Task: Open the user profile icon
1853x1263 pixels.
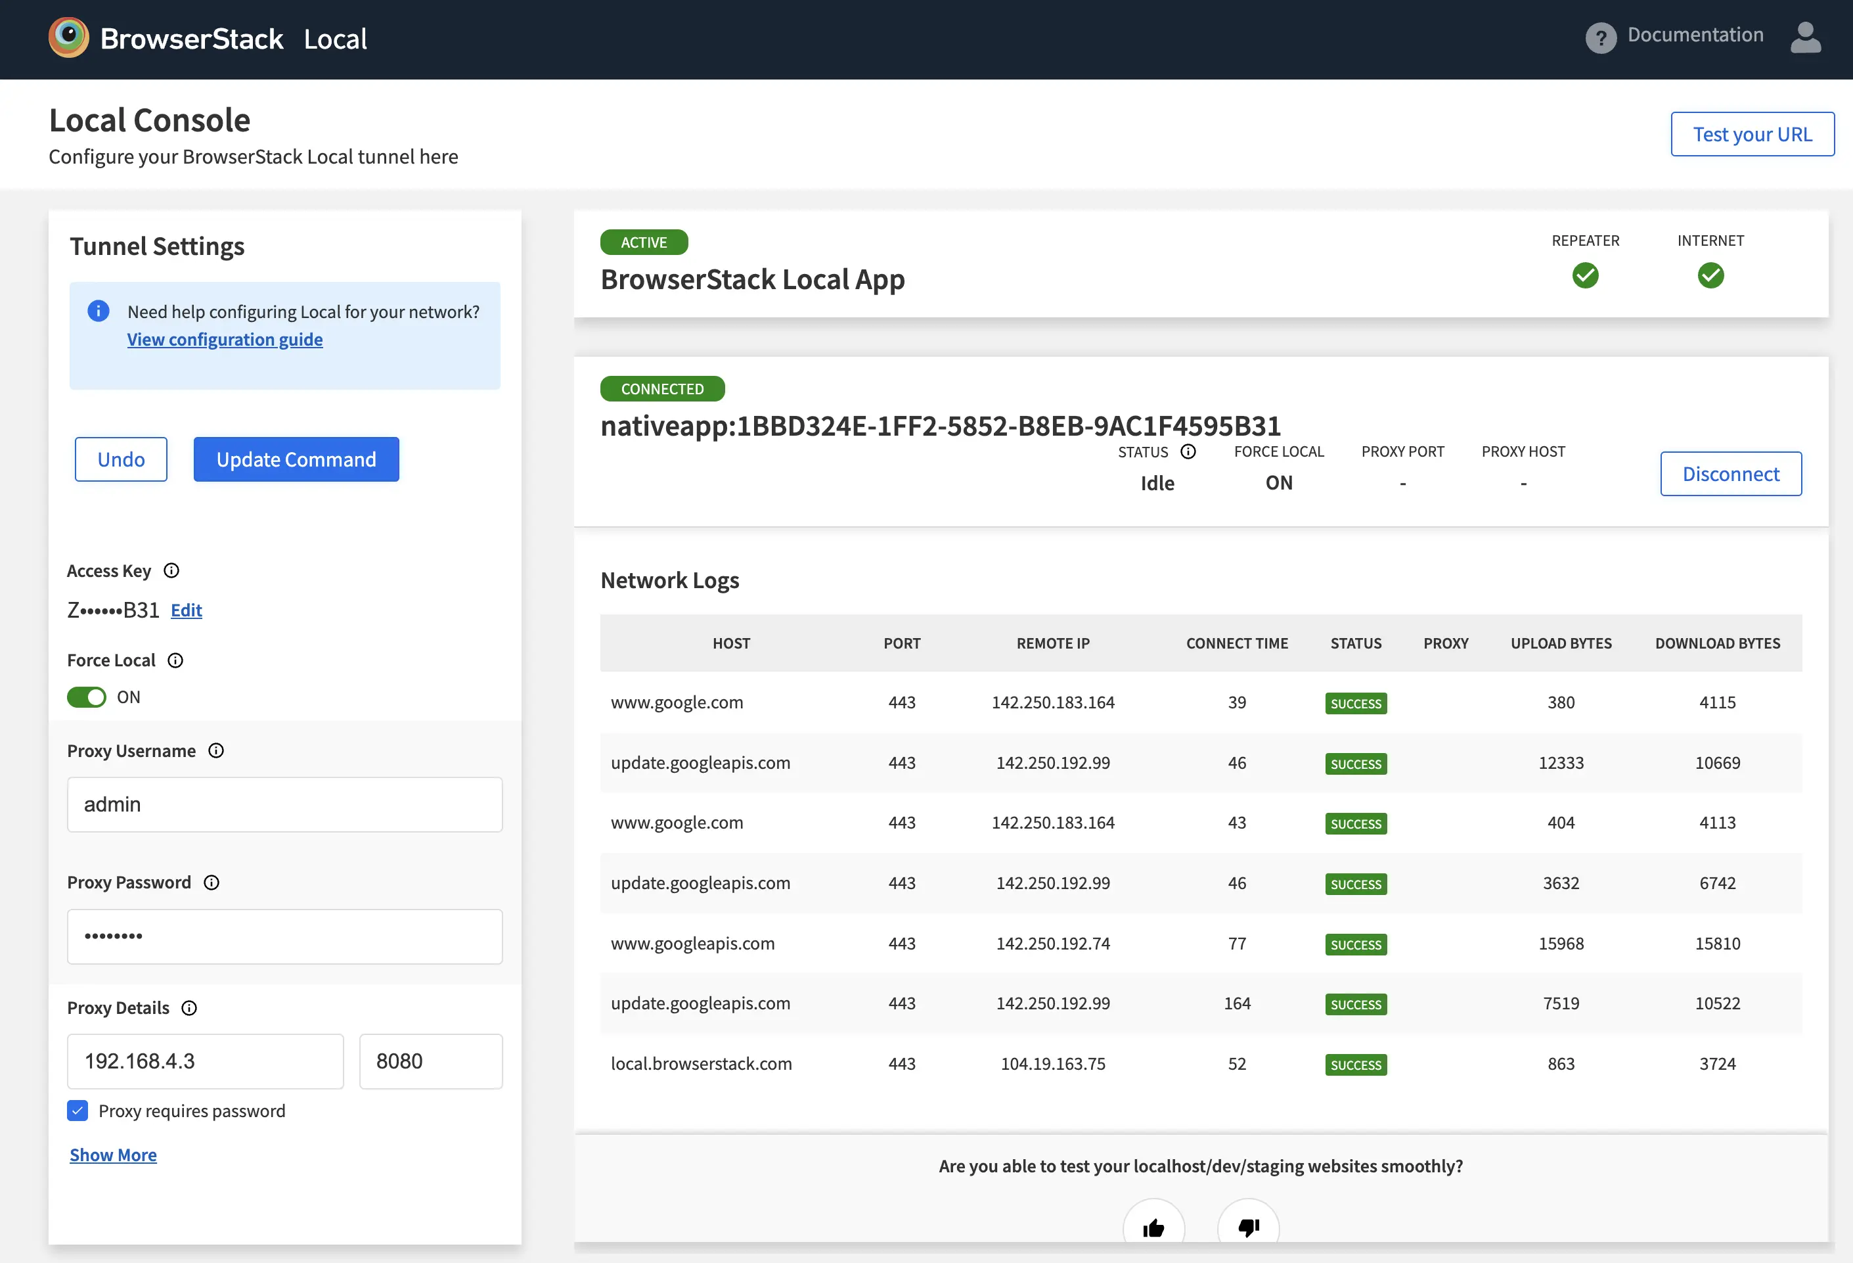Action: click(x=1805, y=37)
